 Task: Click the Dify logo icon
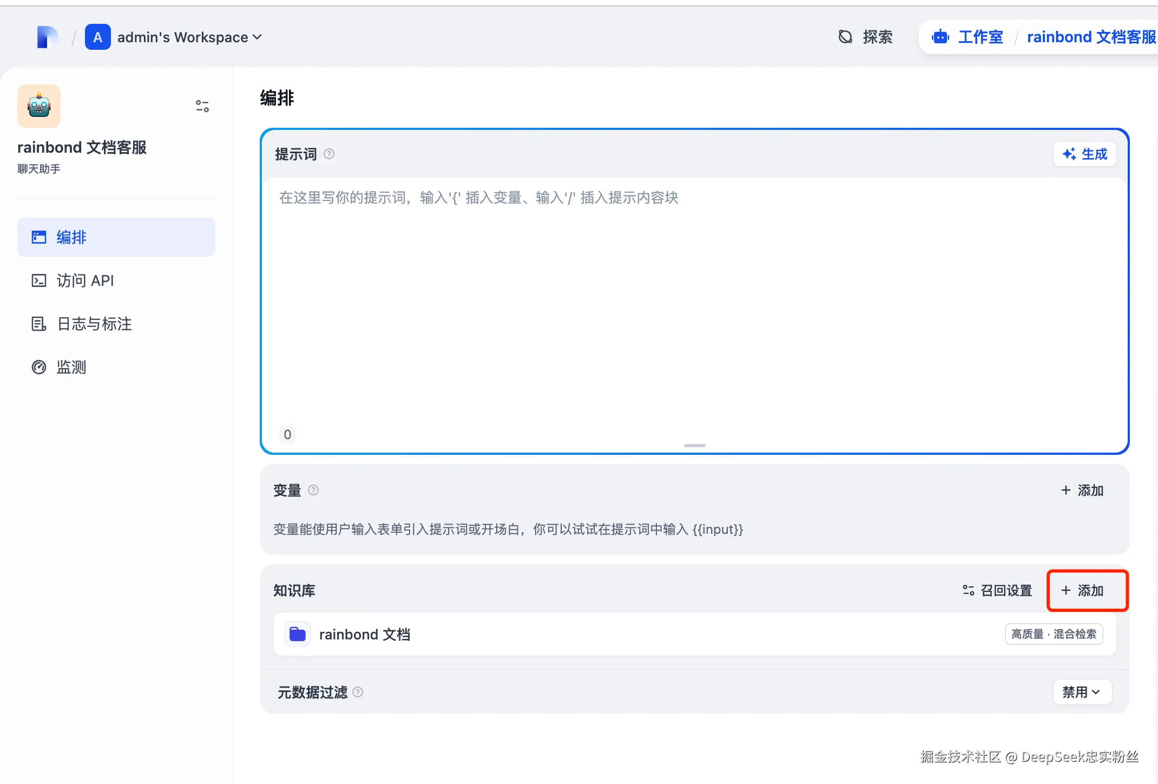point(47,37)
